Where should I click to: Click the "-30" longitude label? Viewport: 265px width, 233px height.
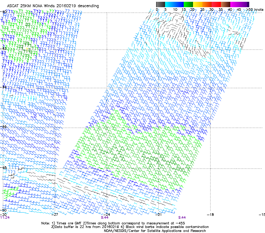(3, 215)
